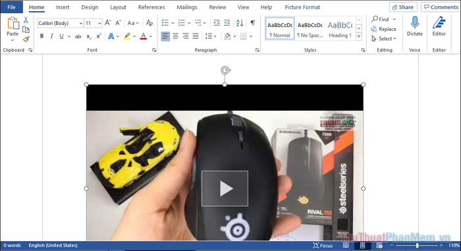Click the Share button

pos(403,7)
